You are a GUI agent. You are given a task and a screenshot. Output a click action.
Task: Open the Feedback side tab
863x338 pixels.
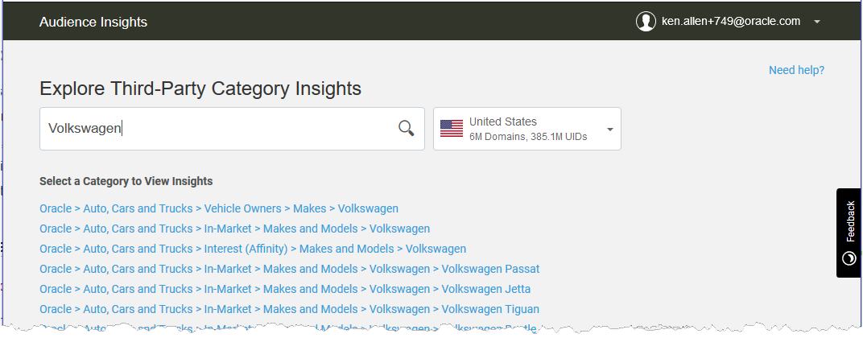tap(849, 233)
